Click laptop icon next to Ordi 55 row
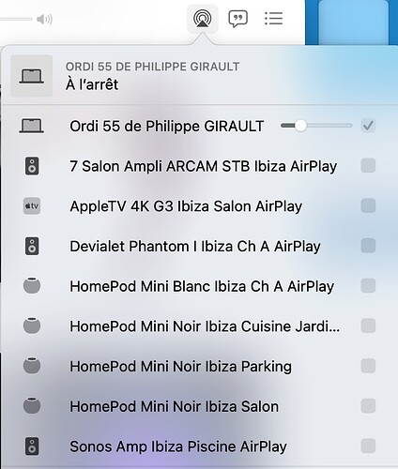This screenshot has width=398, height=469. pos(31,126)
